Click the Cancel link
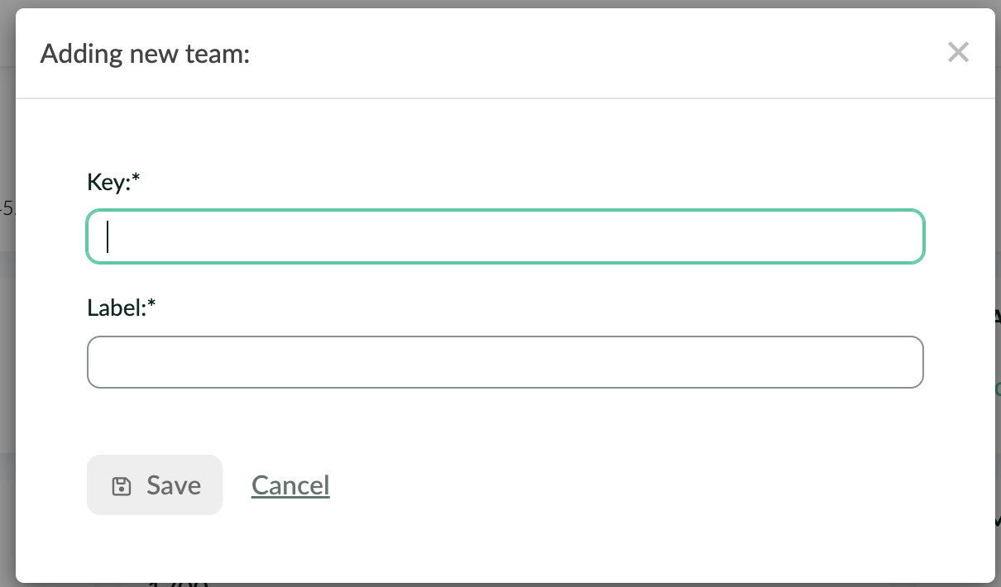Viewport: 1001px width, 587px height. click(x=290, y=485)
